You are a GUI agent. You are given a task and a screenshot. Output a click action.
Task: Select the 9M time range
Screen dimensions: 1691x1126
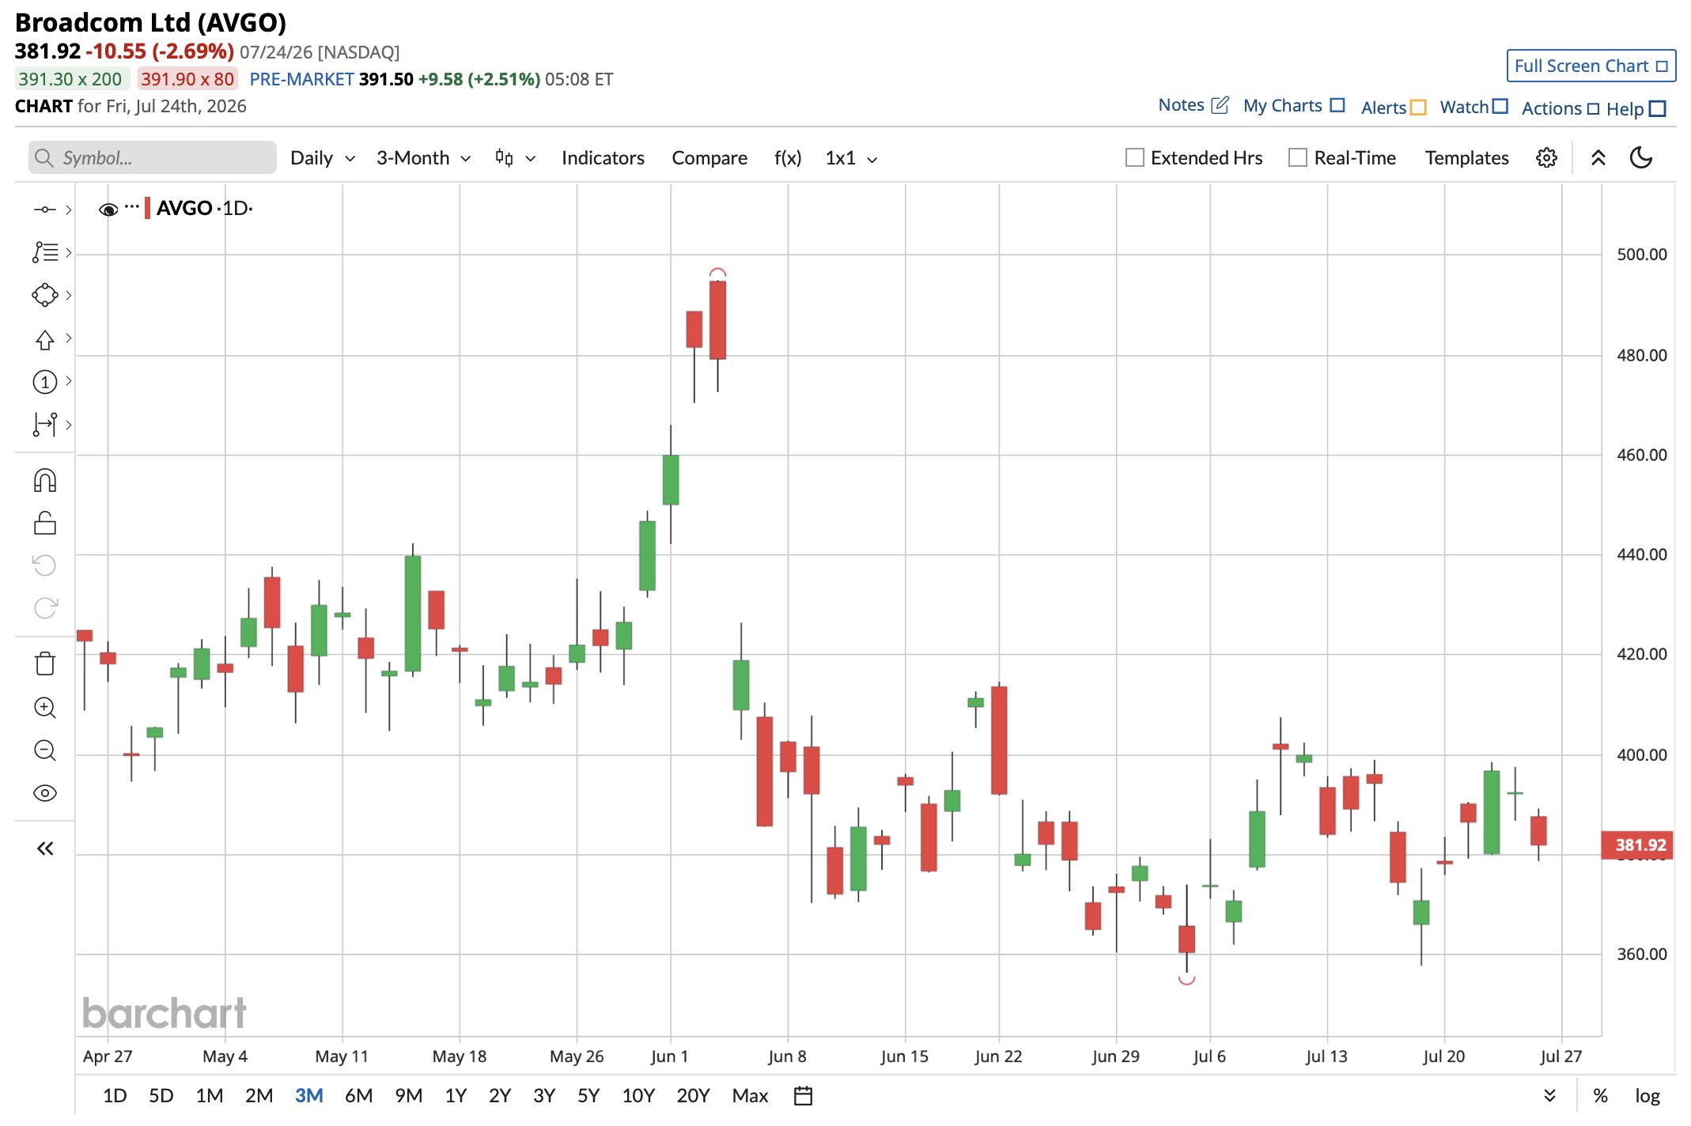coord(408,1095)
